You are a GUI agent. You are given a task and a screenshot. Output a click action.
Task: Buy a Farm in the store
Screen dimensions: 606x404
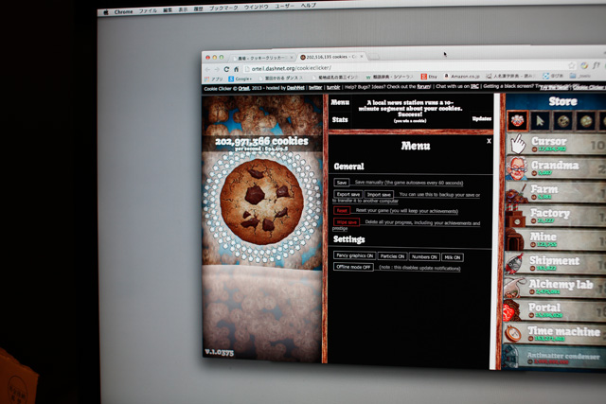coord(554,192)
